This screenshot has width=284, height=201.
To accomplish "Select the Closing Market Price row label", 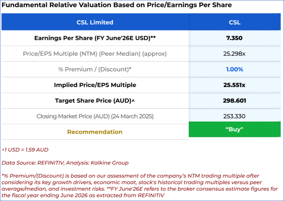I will pyautogui.click(x=95, y=116).
